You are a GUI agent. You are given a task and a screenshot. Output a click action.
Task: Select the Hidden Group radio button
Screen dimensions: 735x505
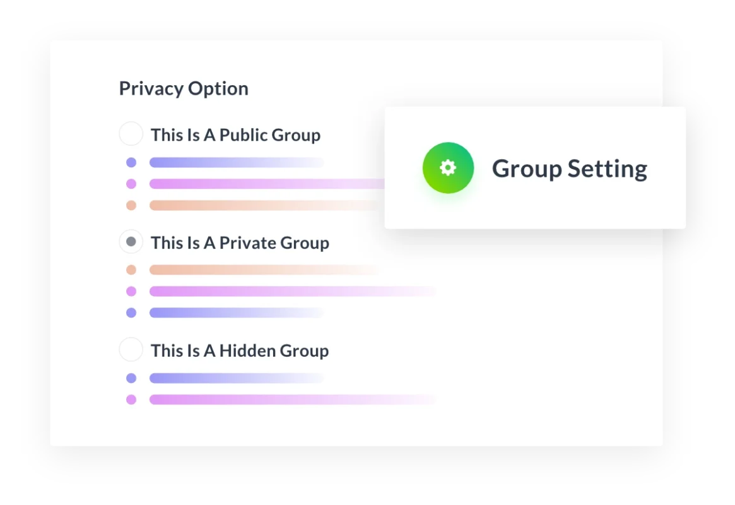click(x=131, y=350)
